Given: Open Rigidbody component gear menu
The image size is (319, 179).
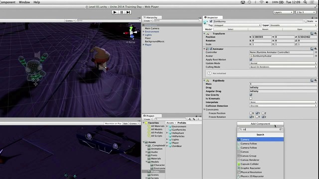Looking at the screenshot, I should (316, 81).
